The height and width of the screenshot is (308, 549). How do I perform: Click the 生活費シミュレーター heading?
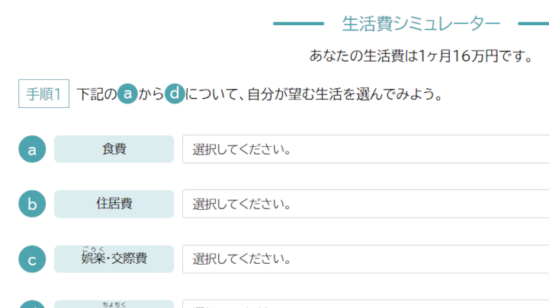(421, 24)
